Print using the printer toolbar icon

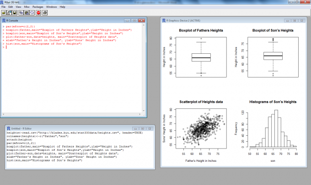tap(45, 12)
